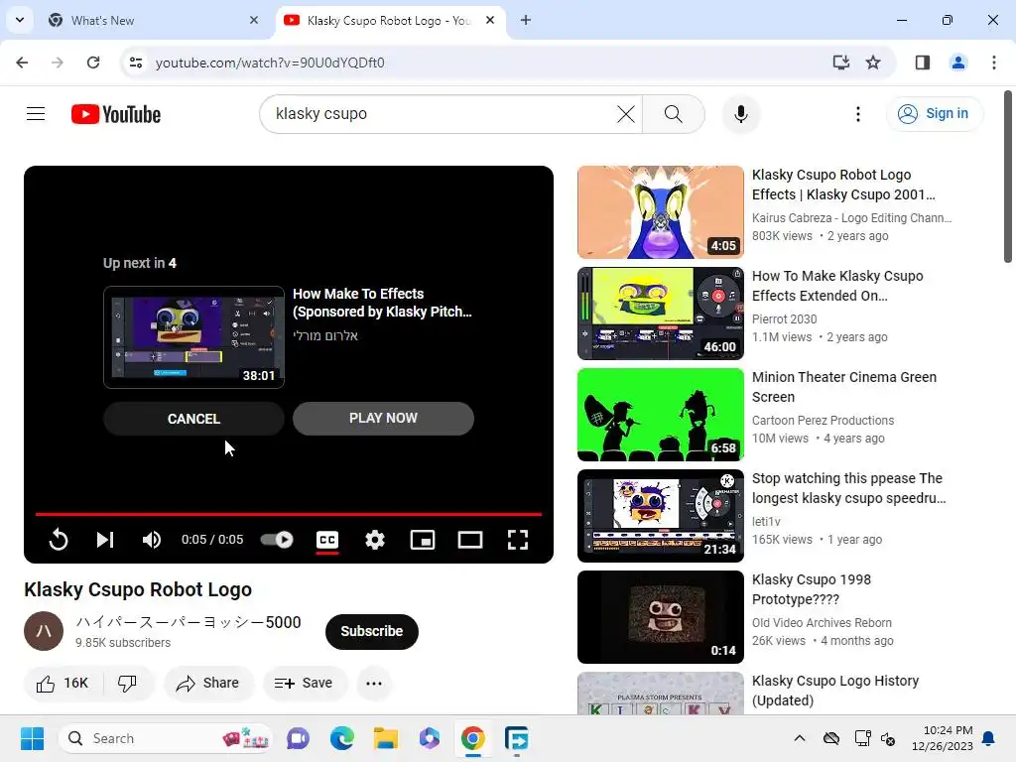Install YouTube app icon
The image size is (1016, 762).
click(841, 63)
